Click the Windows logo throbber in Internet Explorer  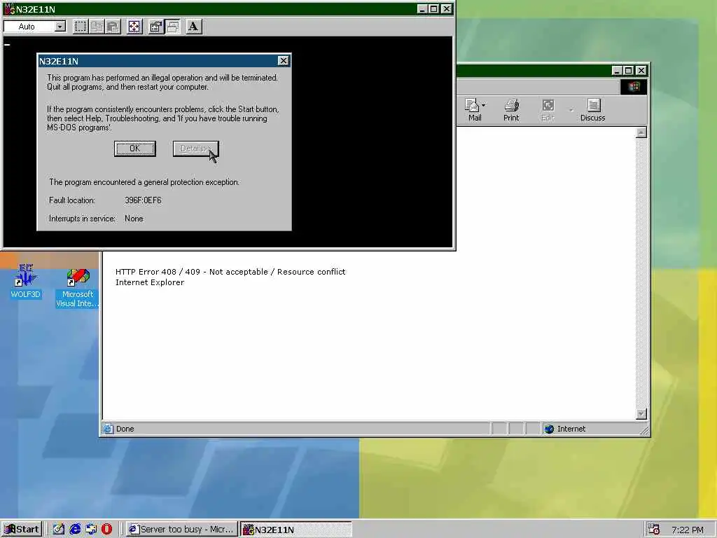[634, 87]
